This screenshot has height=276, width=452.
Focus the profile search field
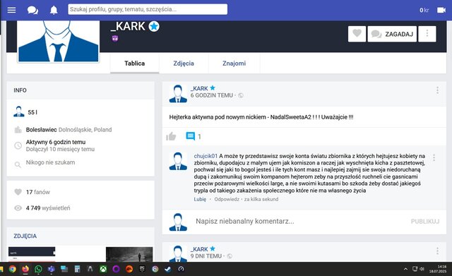click(x=148, y=9)
